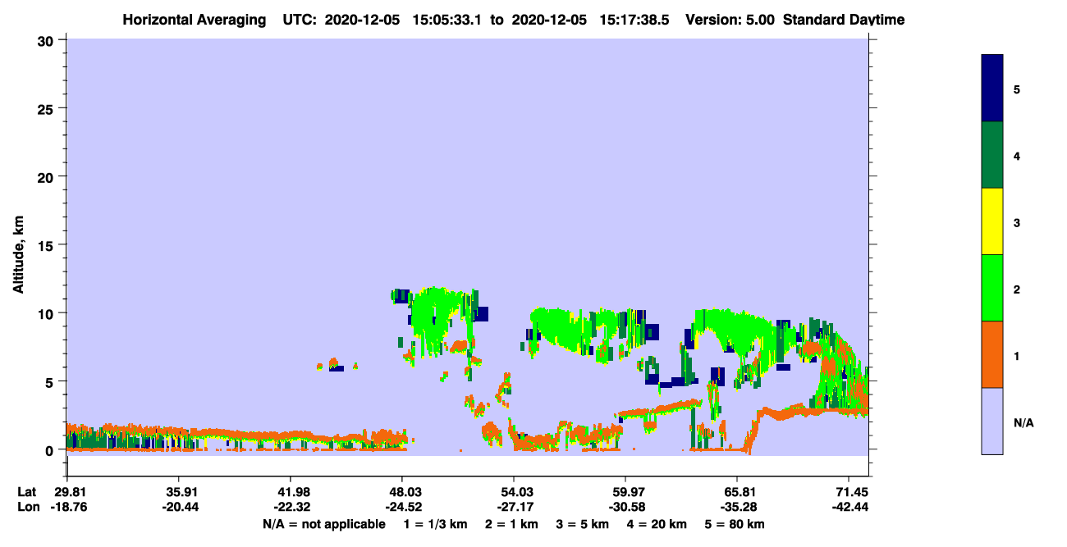Click the dark blue colorbar segment labeled 5
The width and height of the screenshot is (1067, 547).
click(x=992, y=89)
